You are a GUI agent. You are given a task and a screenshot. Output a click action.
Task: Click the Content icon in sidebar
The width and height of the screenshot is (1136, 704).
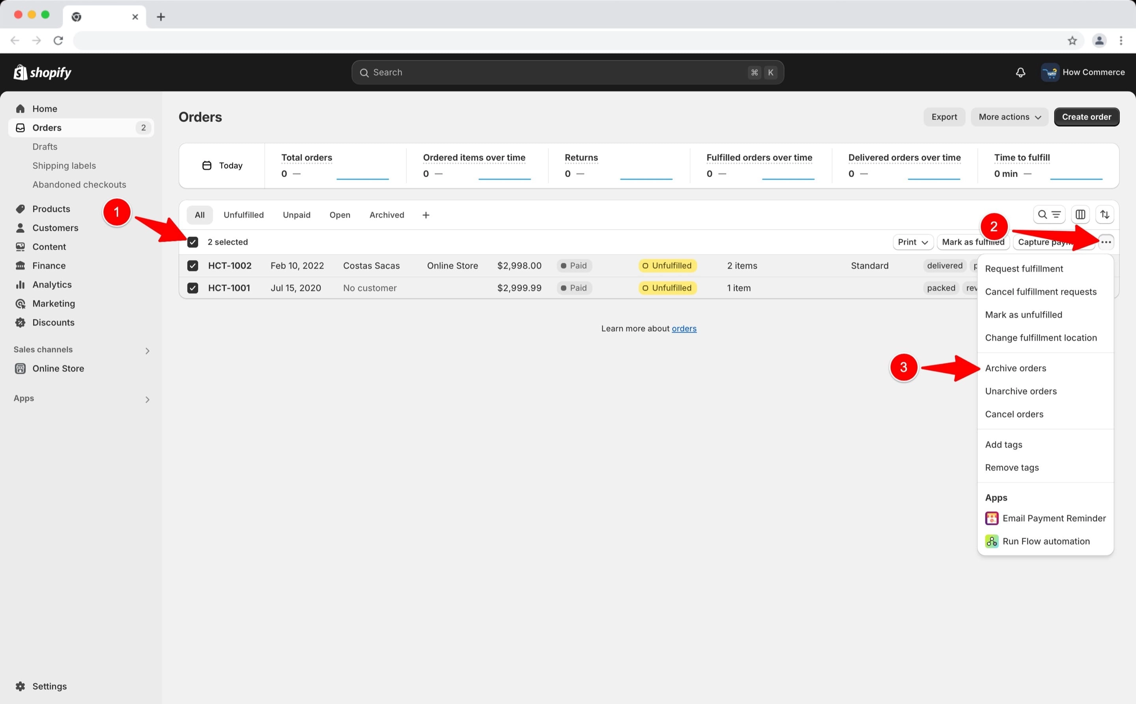20,247
